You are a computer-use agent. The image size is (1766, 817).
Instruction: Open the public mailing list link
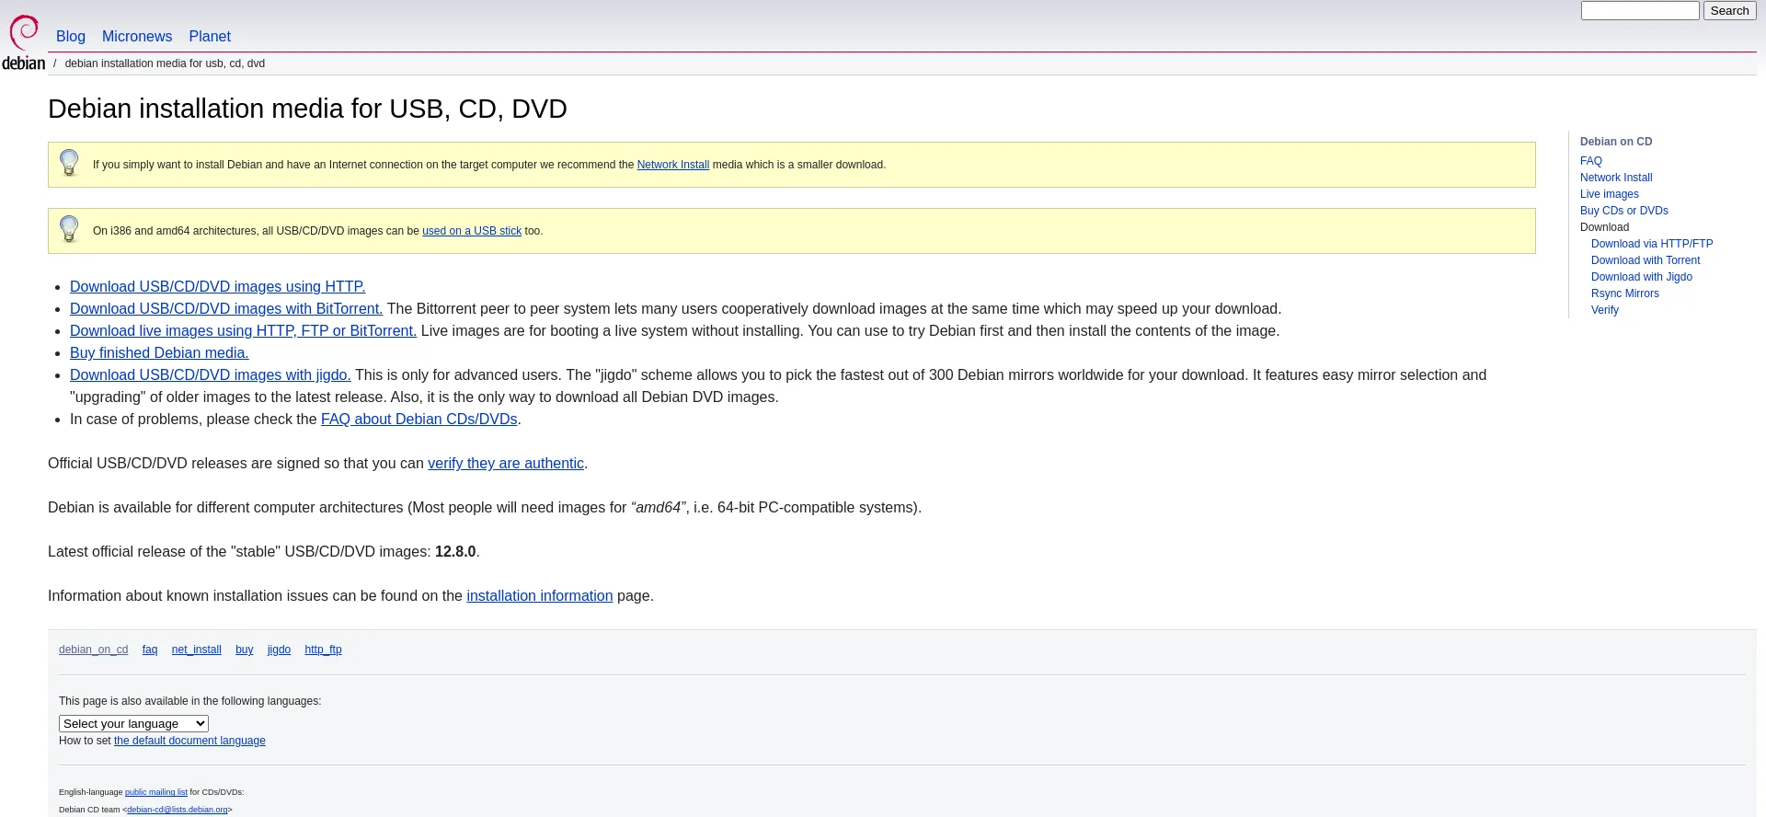pos(156,792)
